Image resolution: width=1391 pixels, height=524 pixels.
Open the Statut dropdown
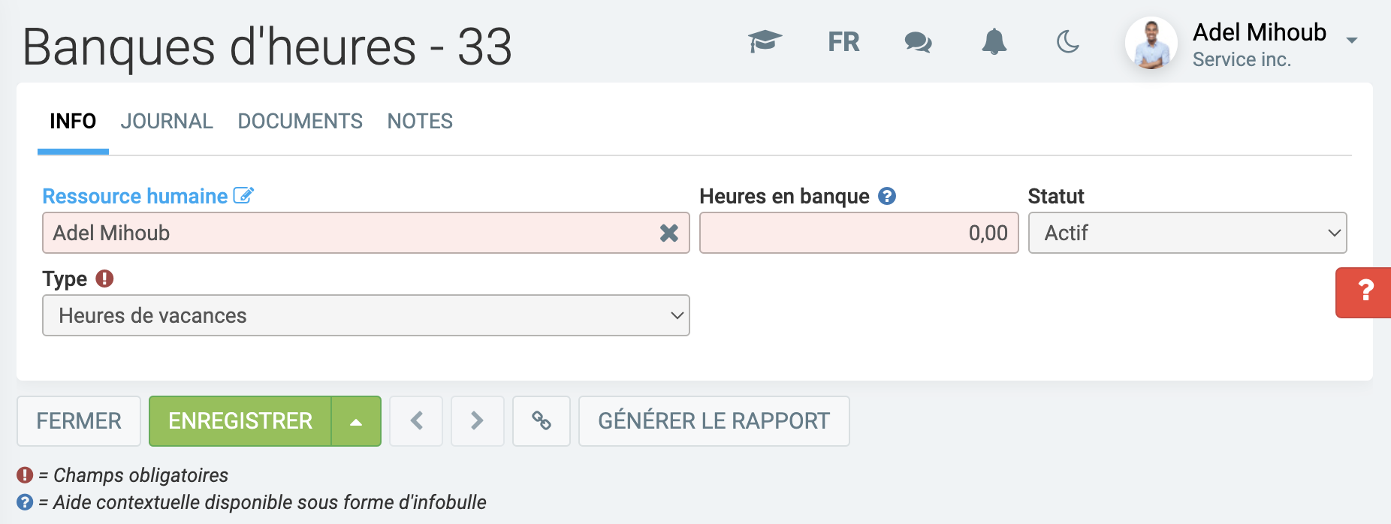click(x=1187, y=233)
